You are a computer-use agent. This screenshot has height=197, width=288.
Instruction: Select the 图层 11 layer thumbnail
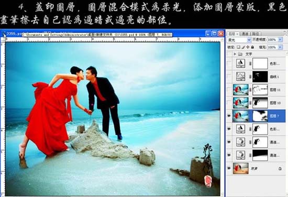pyautogui.click(x=241, y=90)
